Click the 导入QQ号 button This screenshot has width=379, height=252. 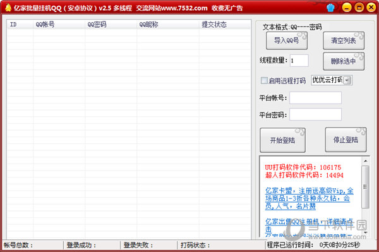(x=287, y=40)
